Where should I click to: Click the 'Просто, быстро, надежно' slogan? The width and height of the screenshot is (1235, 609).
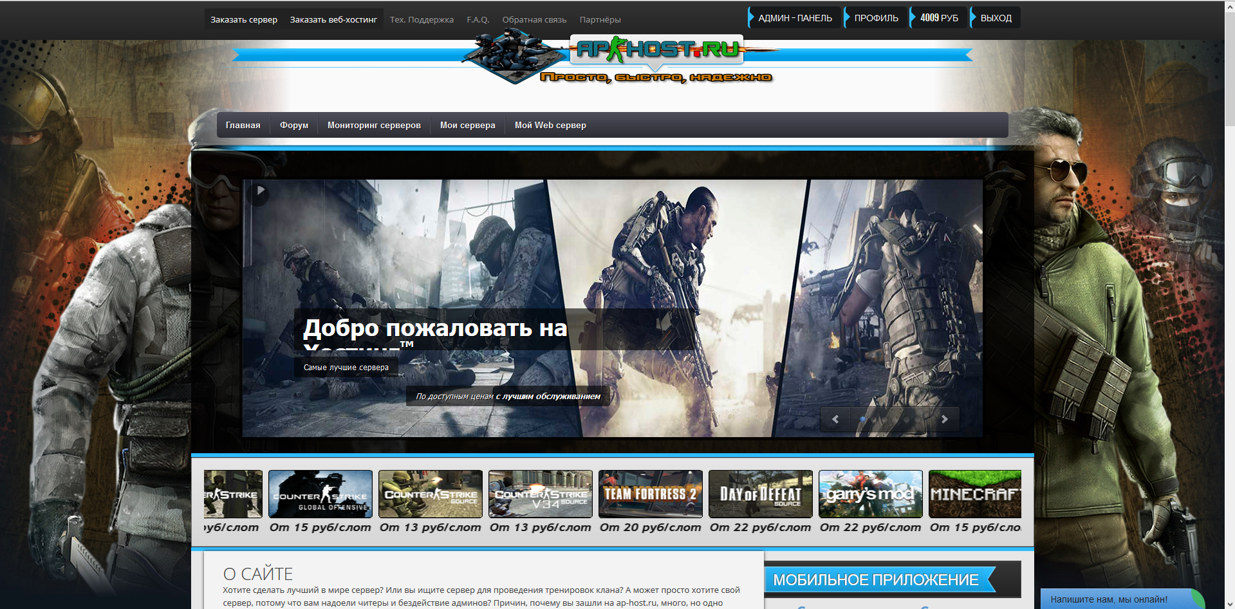[656, 78]
